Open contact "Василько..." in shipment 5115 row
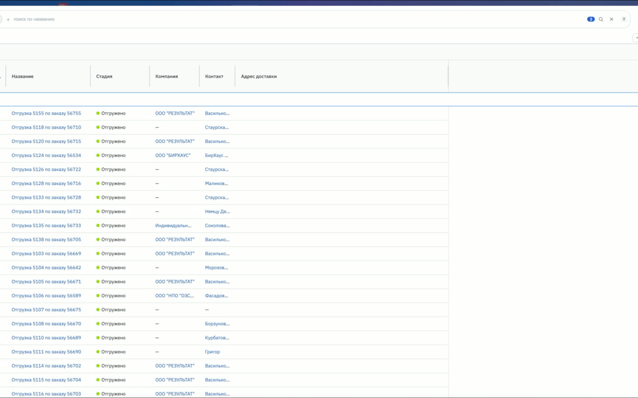This screenshot has width=638, height=398. click(x=217, y=380)
